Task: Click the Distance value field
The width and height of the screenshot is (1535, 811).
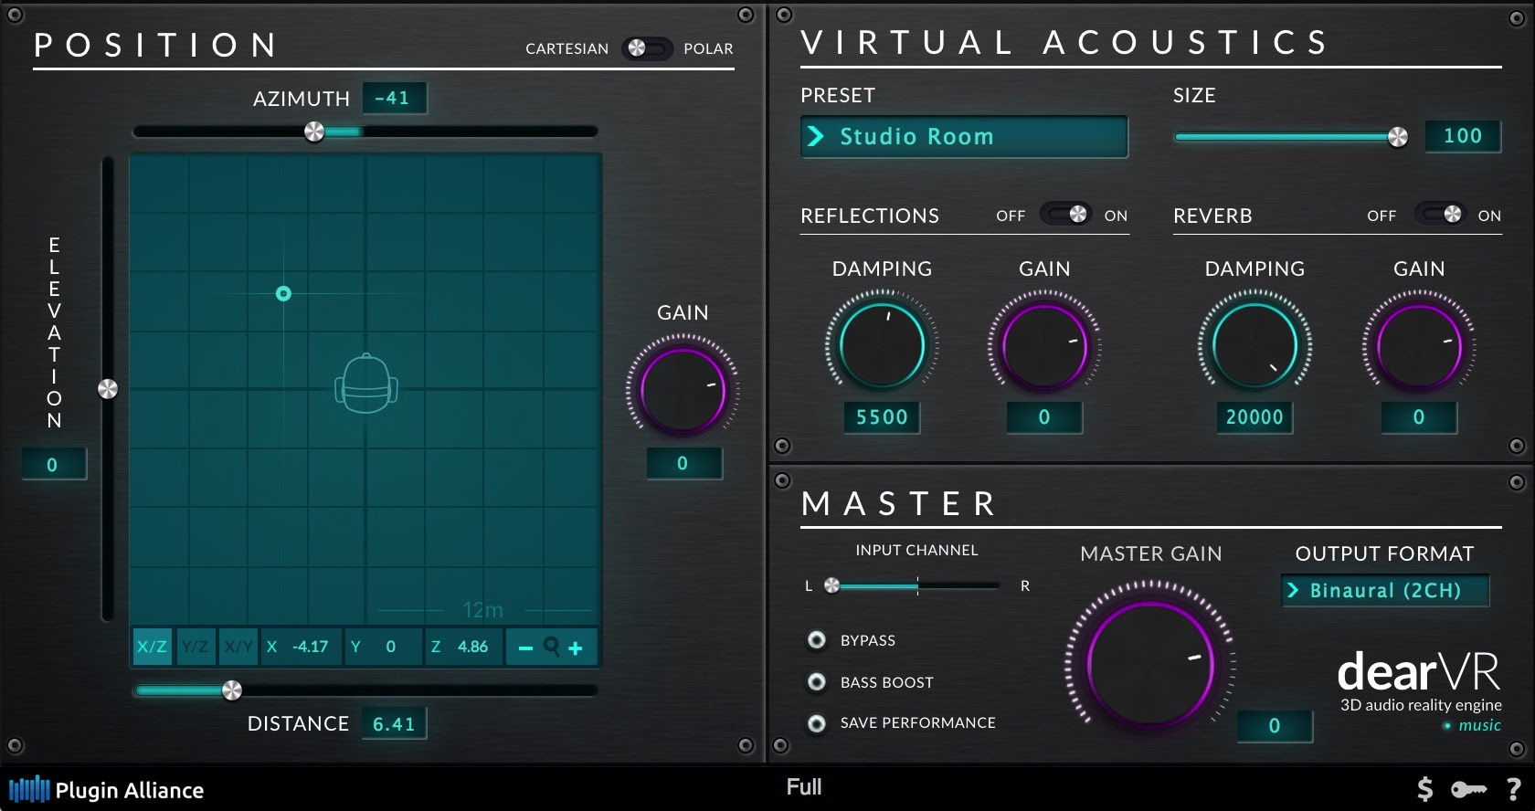Action: [394, 724]
